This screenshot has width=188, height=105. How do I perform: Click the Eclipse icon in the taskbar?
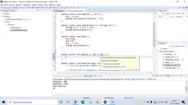[x=105, y=102]
